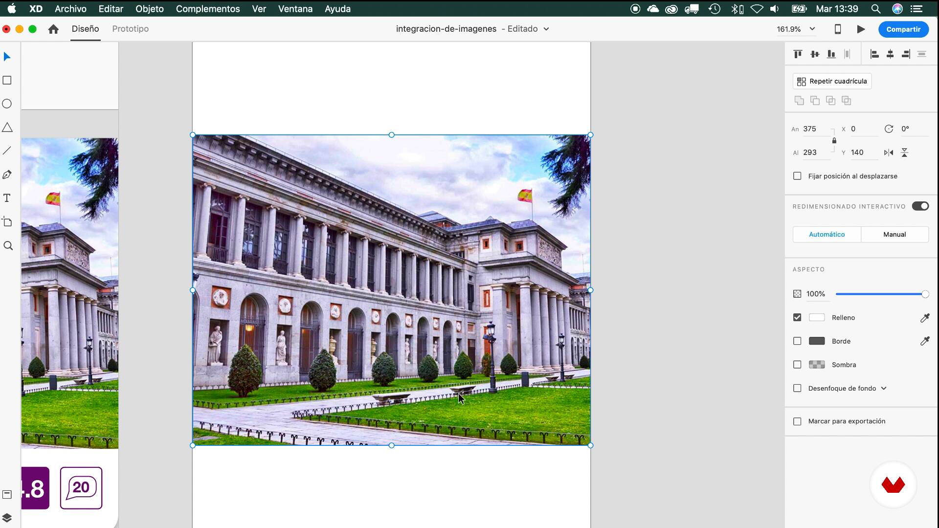
Task: Toggle the aspect ratio lock
Action: [834, 141]
